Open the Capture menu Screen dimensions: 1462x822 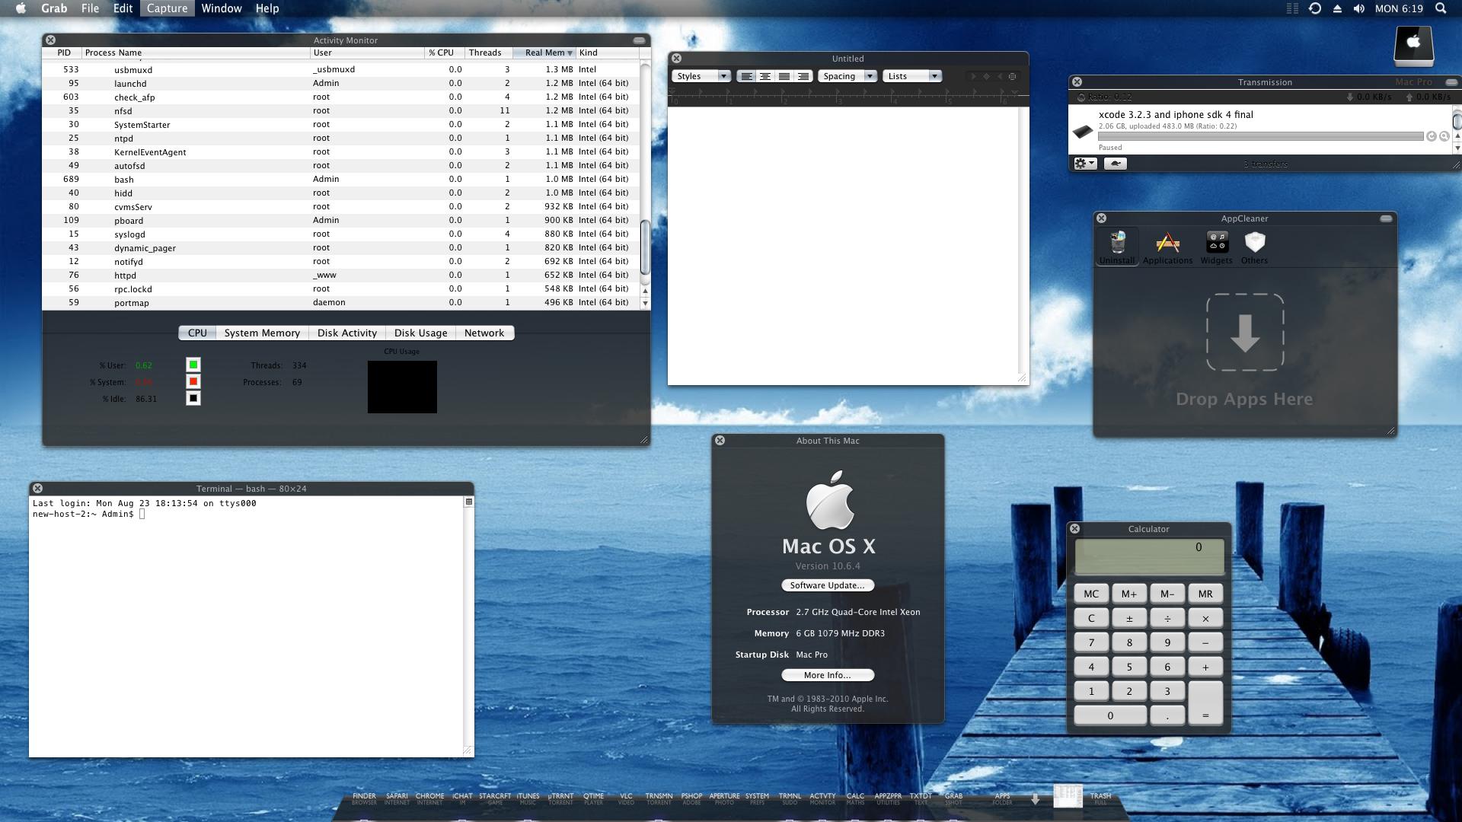167,8
